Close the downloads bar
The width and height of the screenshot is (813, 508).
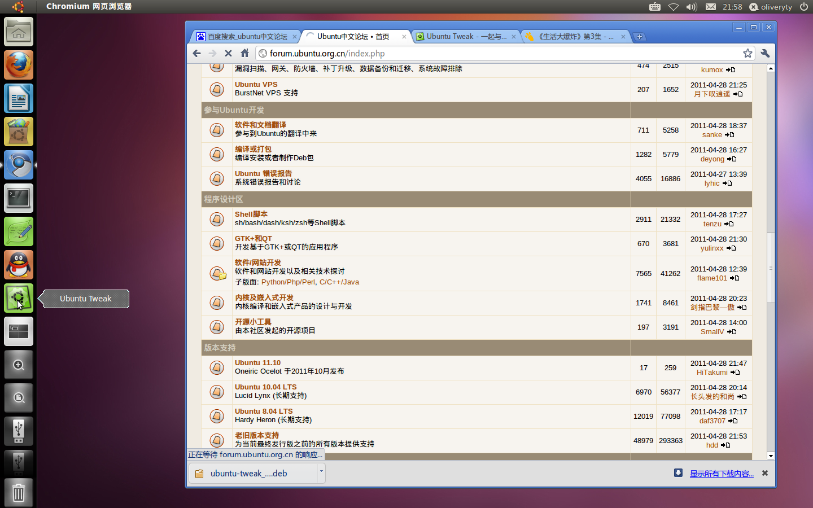[765, 473]
